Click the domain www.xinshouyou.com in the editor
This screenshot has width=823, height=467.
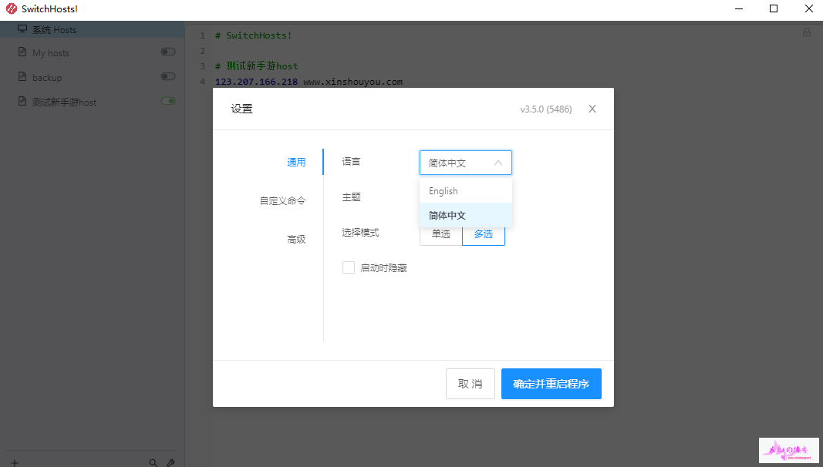pos(353,82)
